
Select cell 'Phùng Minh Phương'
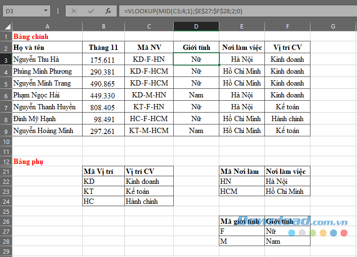[47, 71]
